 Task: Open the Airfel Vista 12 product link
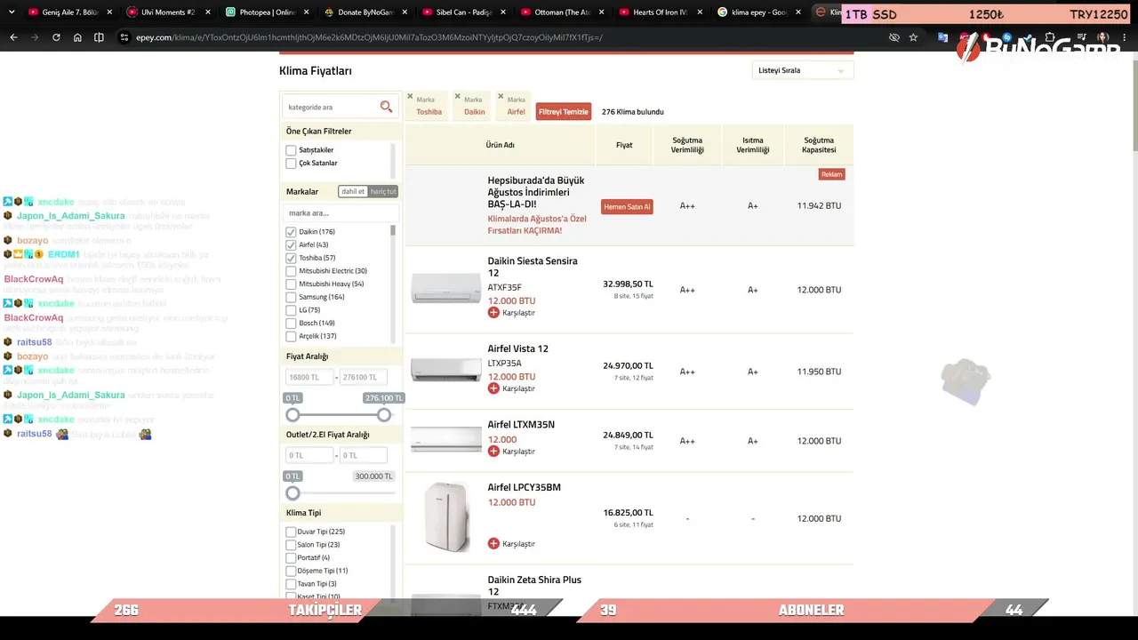pyautogui.click(x=518, y=348)
